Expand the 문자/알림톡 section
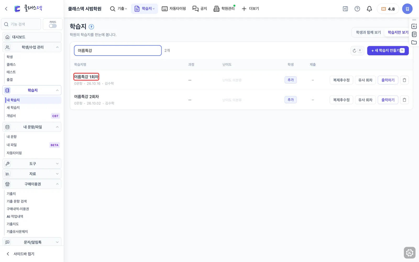This screenshot has width=419, height=262. pos(32,242)
